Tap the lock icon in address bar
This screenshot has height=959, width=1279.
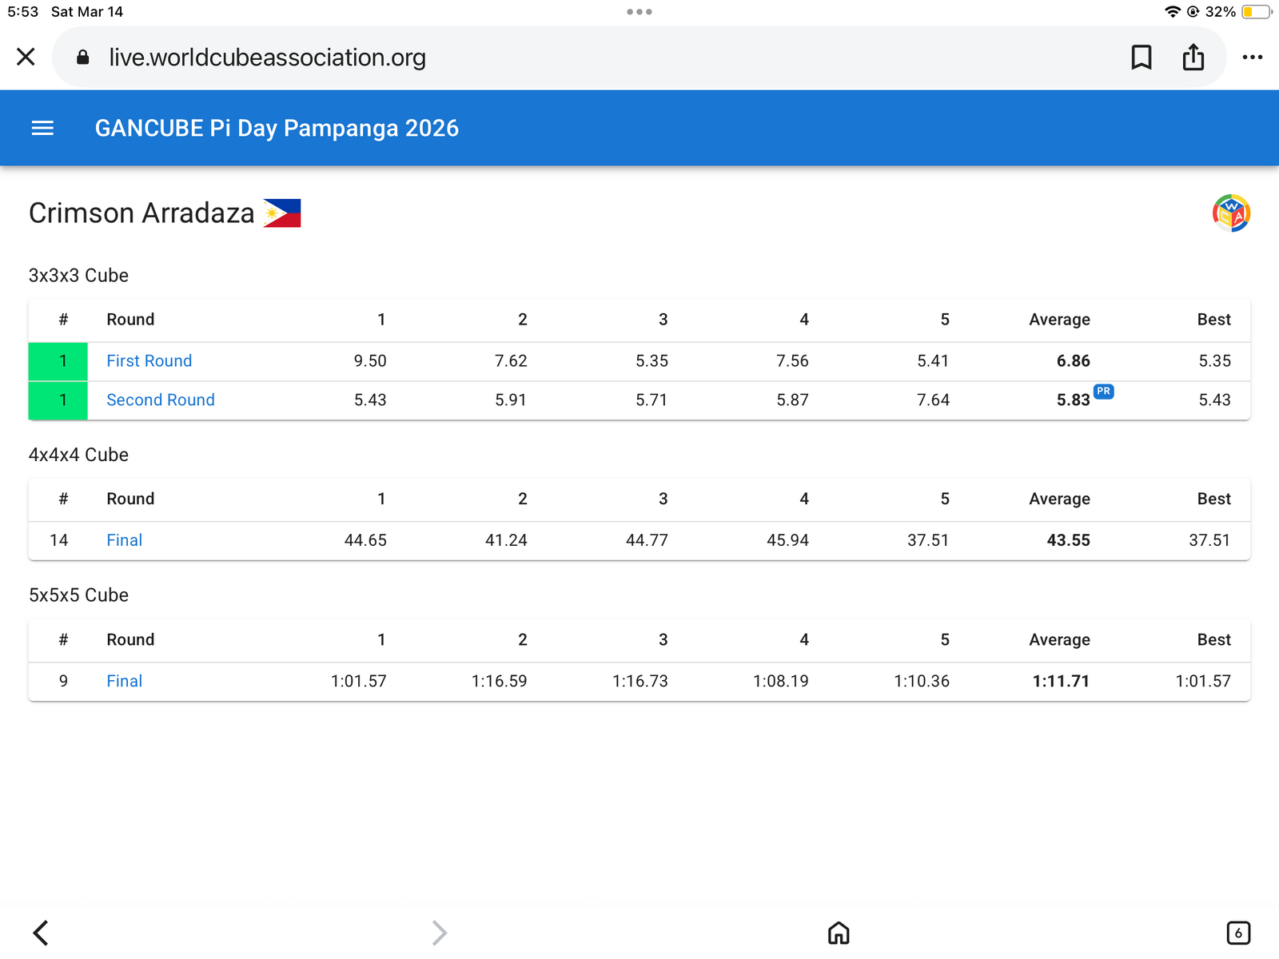(82, 58)
